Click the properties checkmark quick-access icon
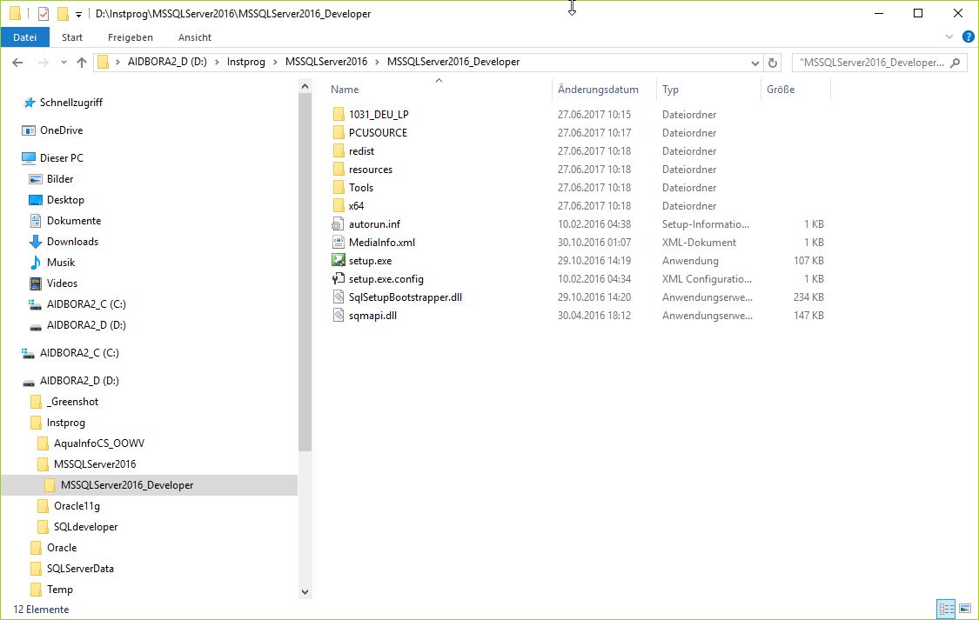Screen dimensions: 979x620 click(x=44, y=14)
